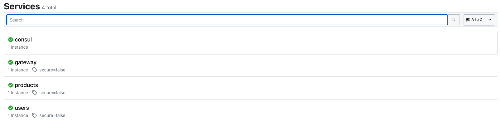Viewport: 501px width, 131px height.
Task: Open the gateway service
Action: tap(26, 62)
